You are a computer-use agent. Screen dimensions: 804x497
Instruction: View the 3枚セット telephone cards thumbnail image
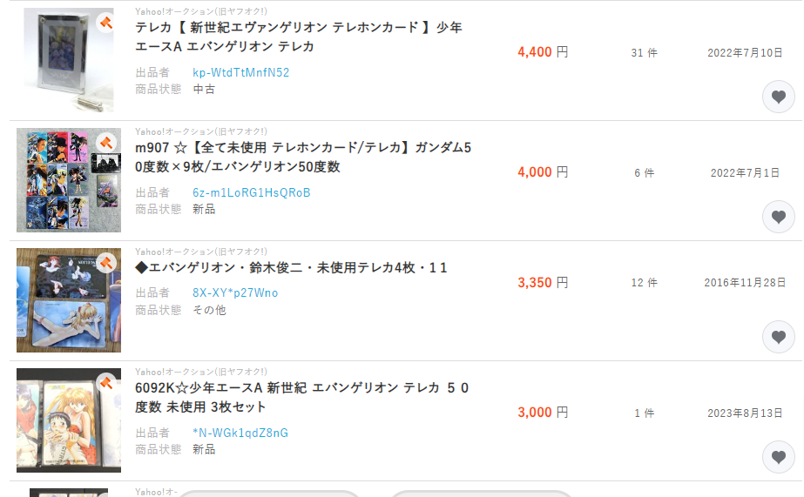pos(69,420)
